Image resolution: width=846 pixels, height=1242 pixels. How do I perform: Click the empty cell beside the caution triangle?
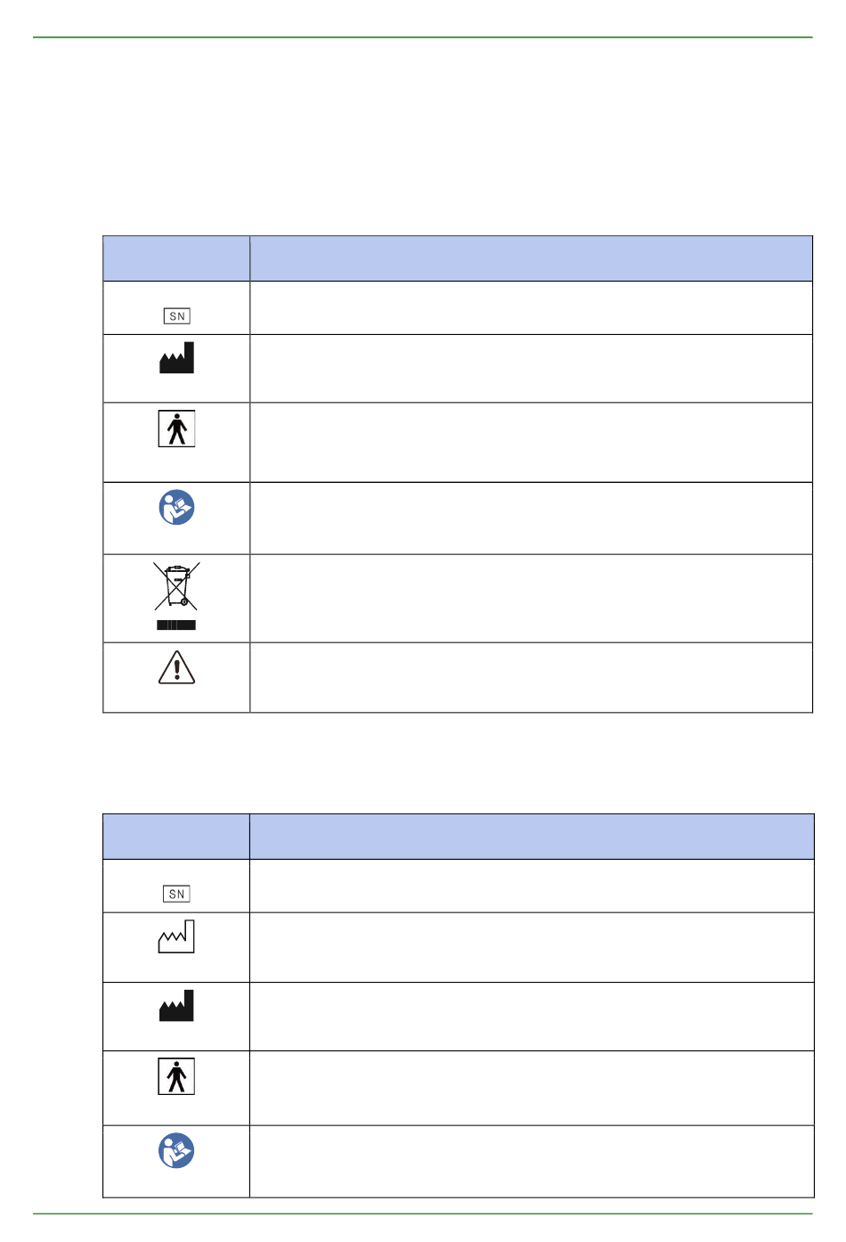pos(532,677)
